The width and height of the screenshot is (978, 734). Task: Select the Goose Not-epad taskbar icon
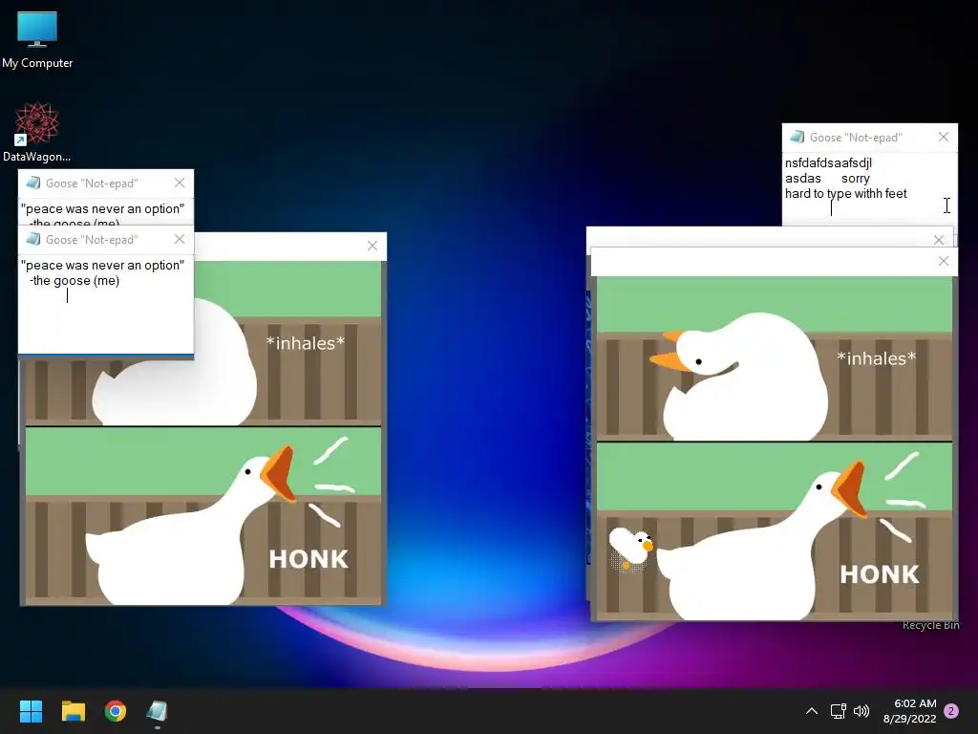click(x=158, y=711)
